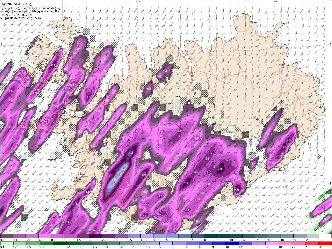This screenshot has width=332, height=249.
Task: Click the 3.0 precipitation value in the east
Action: (x=284, y=147)
